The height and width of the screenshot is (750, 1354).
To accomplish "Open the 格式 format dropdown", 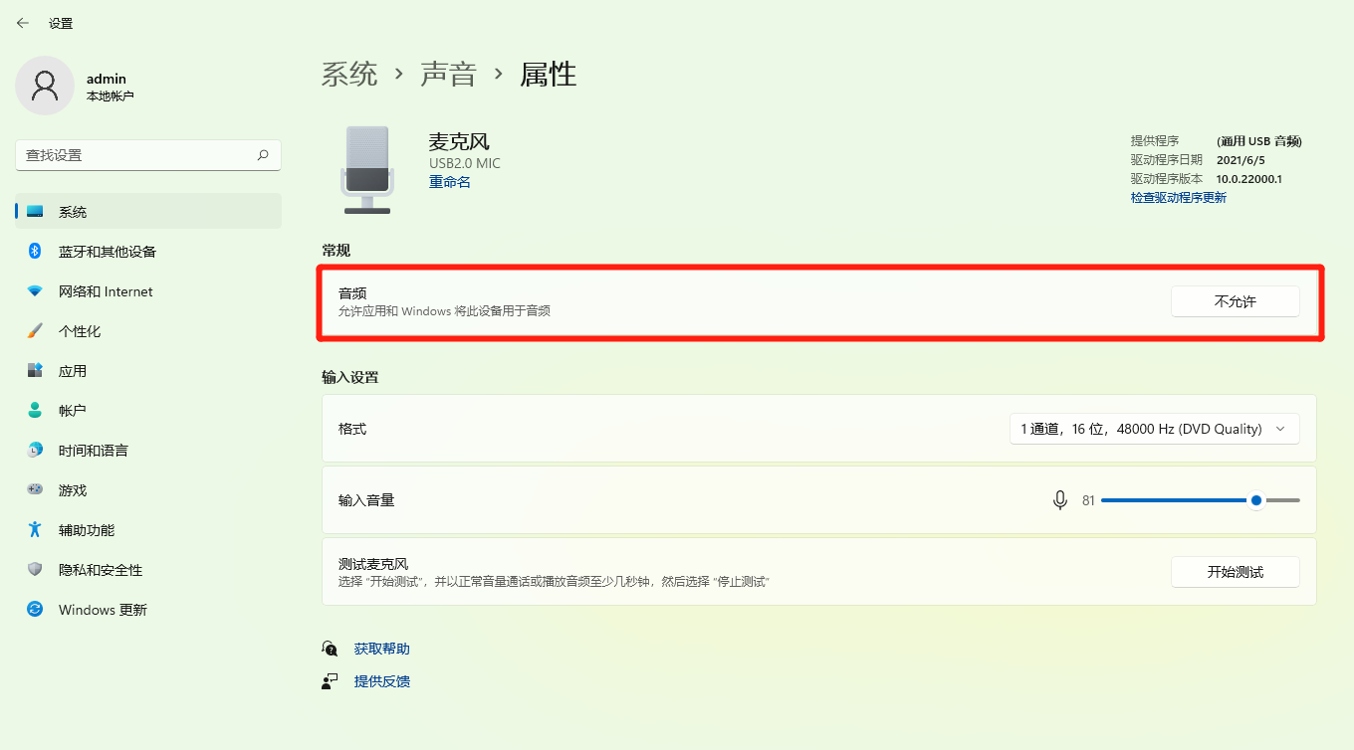I will click(1155, 429).
